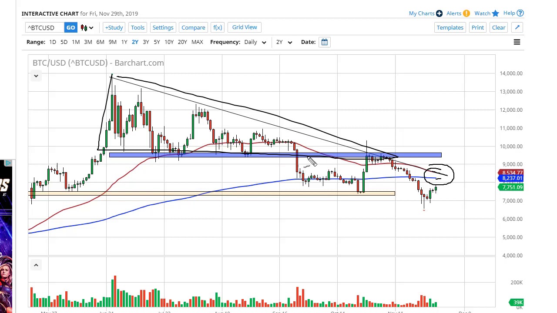
Task: Select the 10Y range
Action: [x=169, y=42]
